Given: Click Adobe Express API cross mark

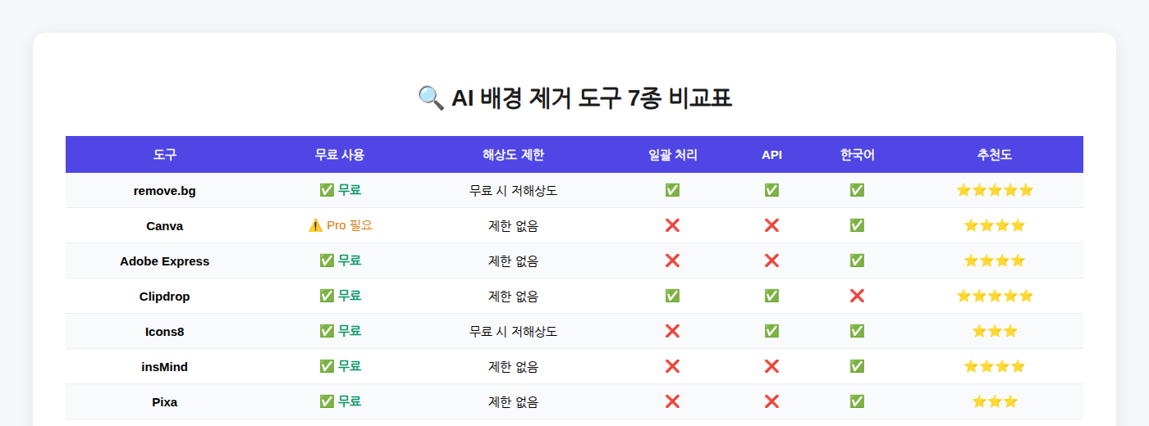Looking at the screenshot, I should coord(771,261).
